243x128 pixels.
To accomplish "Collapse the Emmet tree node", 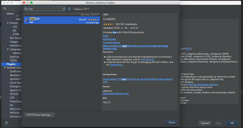I will [x=8, y=23].
